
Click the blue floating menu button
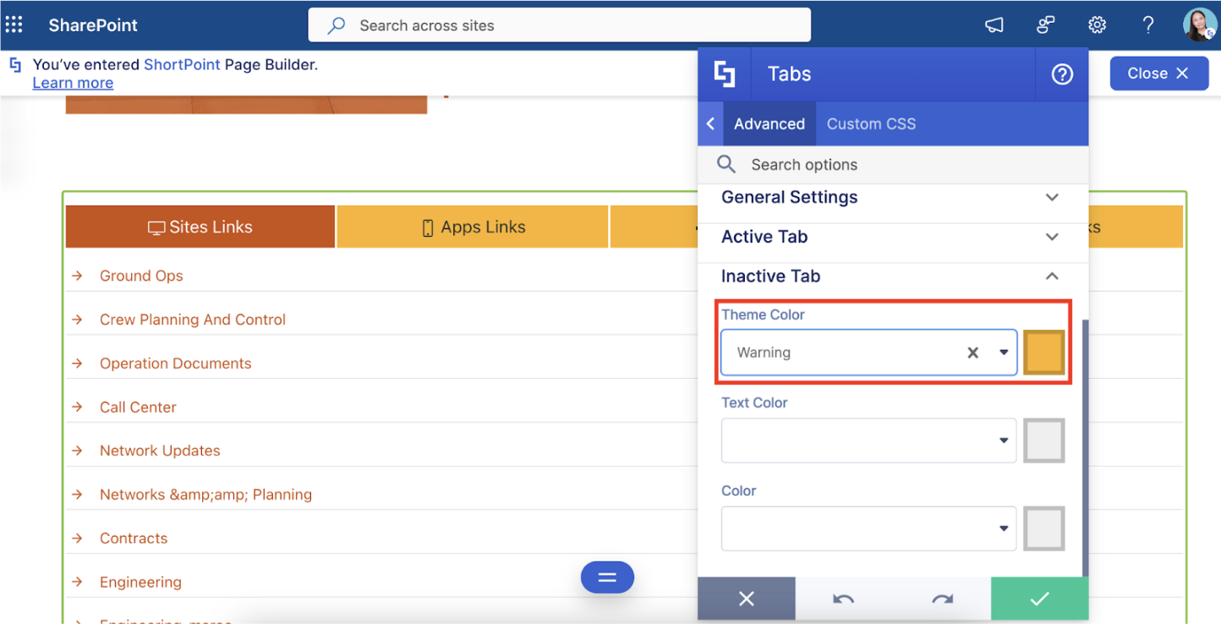pyautogui.click(x=607, y=578)
